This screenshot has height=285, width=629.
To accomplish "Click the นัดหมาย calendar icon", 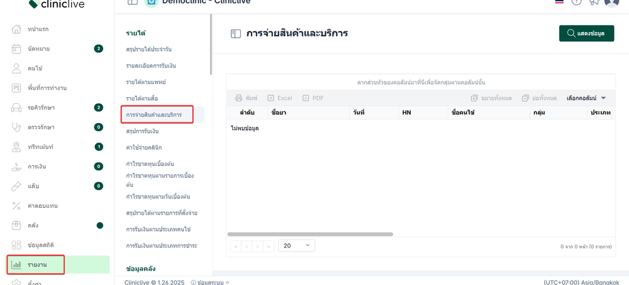I will pos(16,49).
